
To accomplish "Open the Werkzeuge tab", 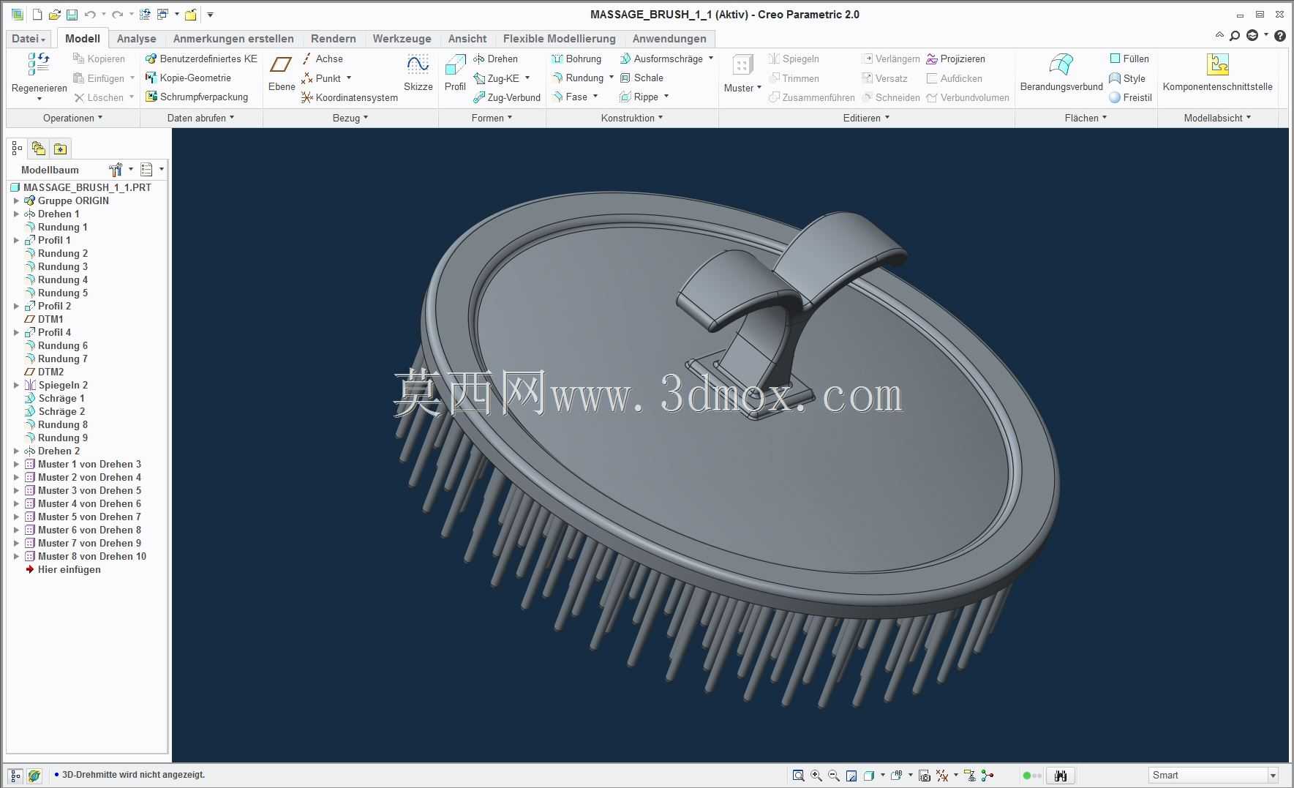I will coord(402,39).
